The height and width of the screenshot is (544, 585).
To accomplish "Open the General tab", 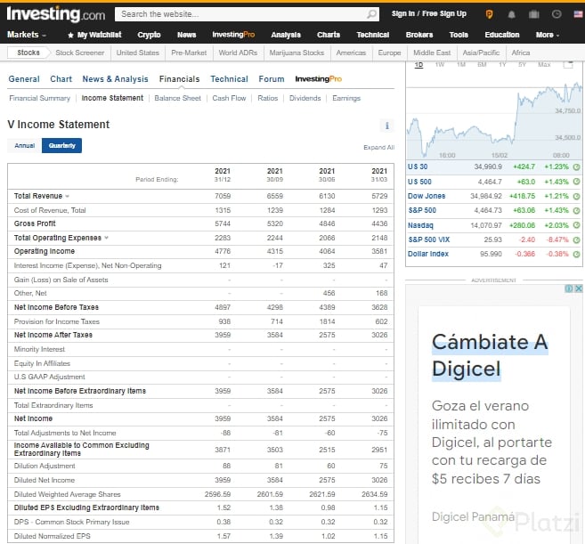I will click(x=24, y=79).
